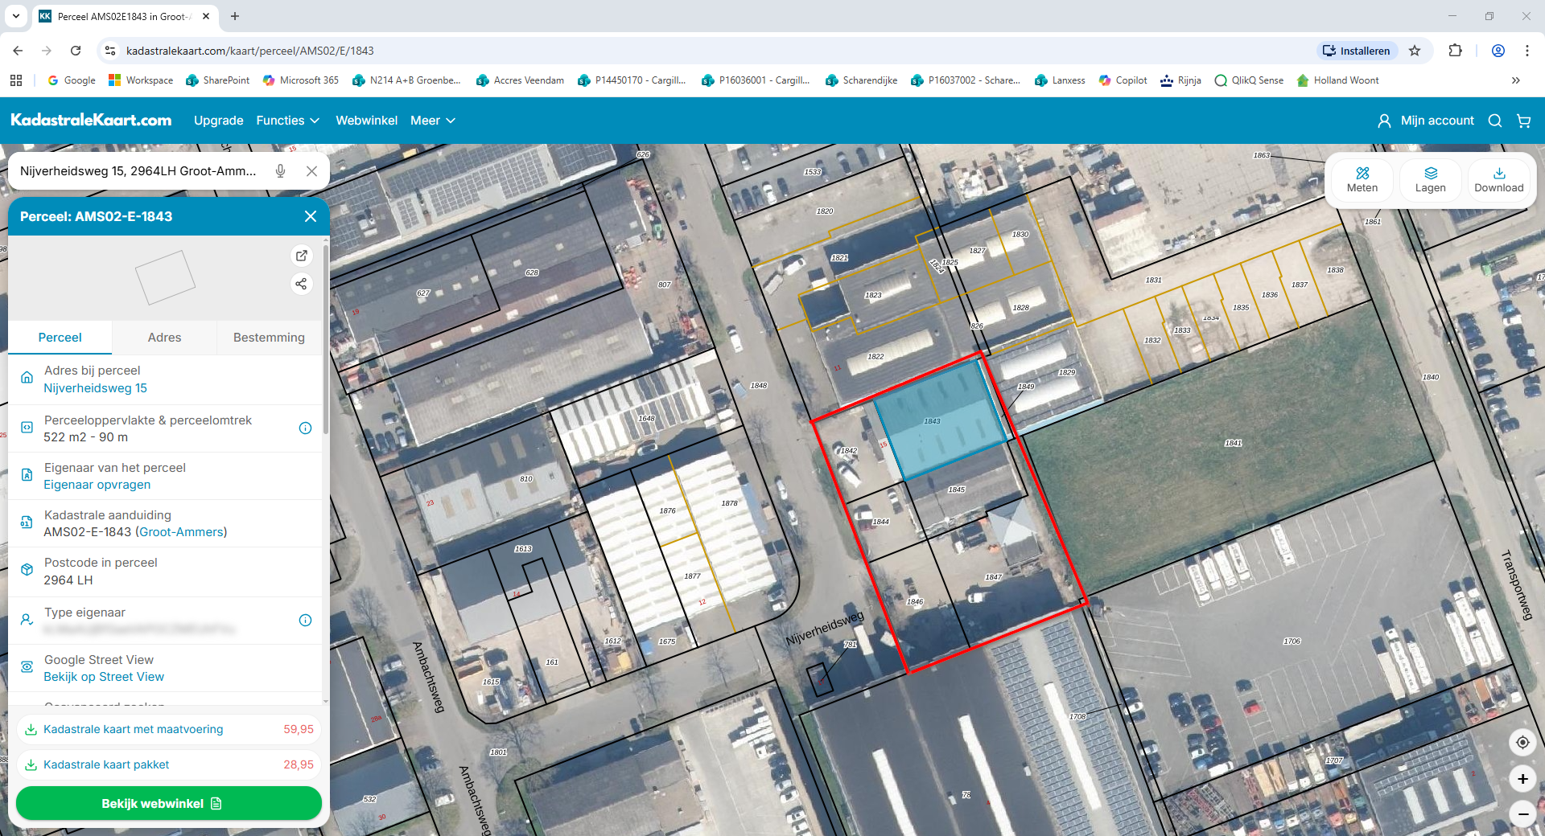Open the shopping cart icon
The width and height of the screenshot is (1545, 836).
(1523, 121)
